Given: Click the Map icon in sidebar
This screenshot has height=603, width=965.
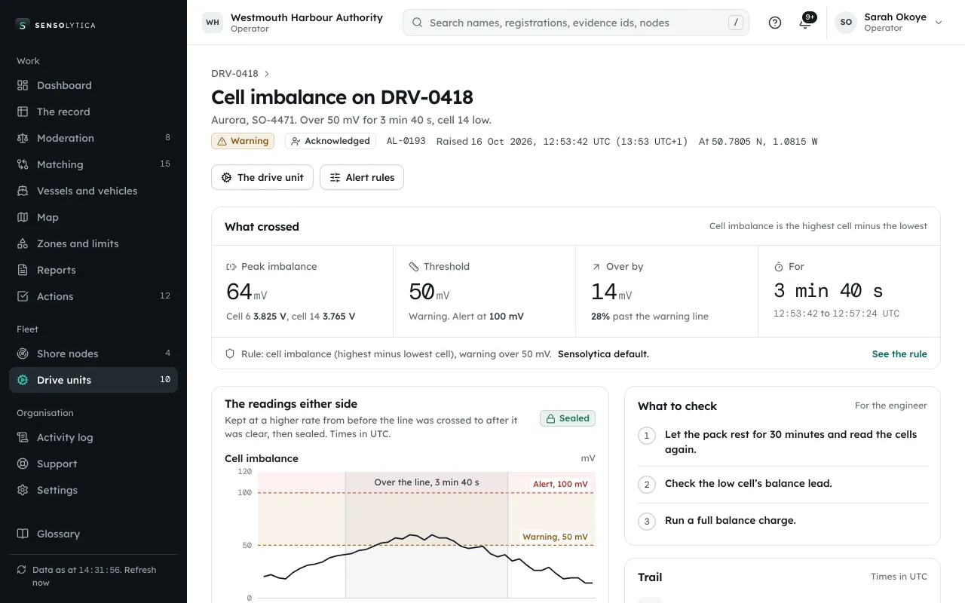Looking at the screenshot, I should coord(23,217).
